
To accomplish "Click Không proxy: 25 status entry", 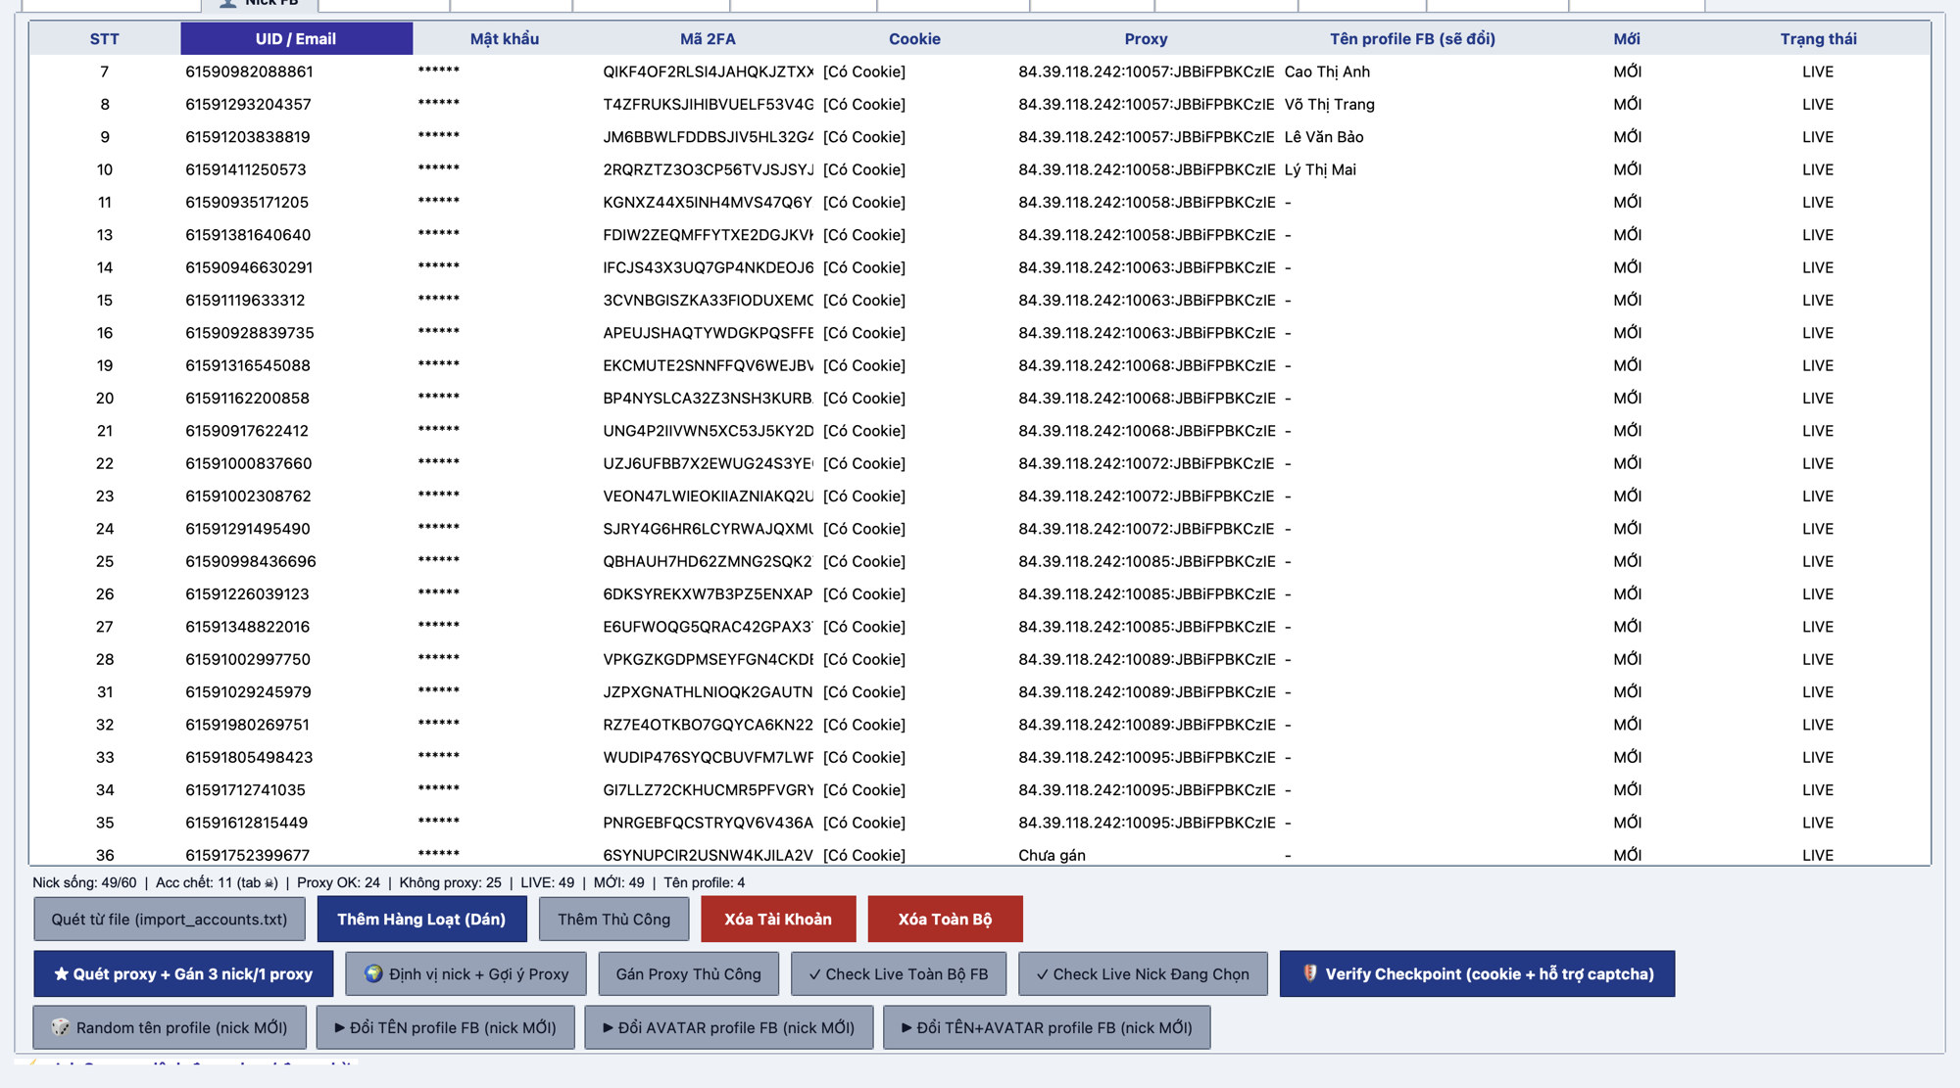I will pyautogui.click(x=450, y=882).
